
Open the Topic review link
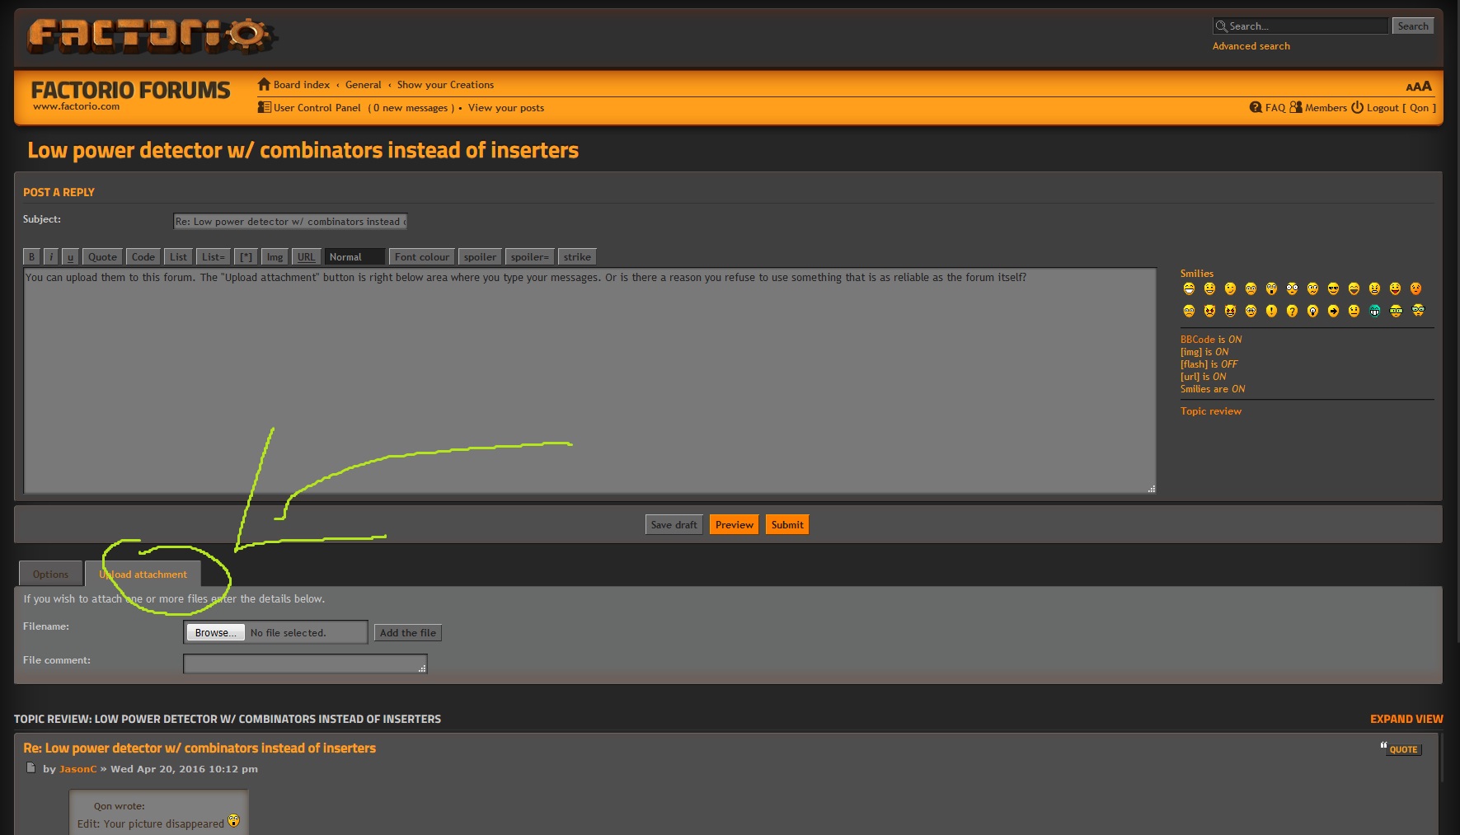(1210, 411)
